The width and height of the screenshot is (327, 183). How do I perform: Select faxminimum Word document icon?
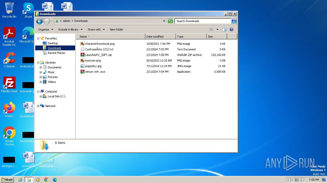(x=27, y=110)
